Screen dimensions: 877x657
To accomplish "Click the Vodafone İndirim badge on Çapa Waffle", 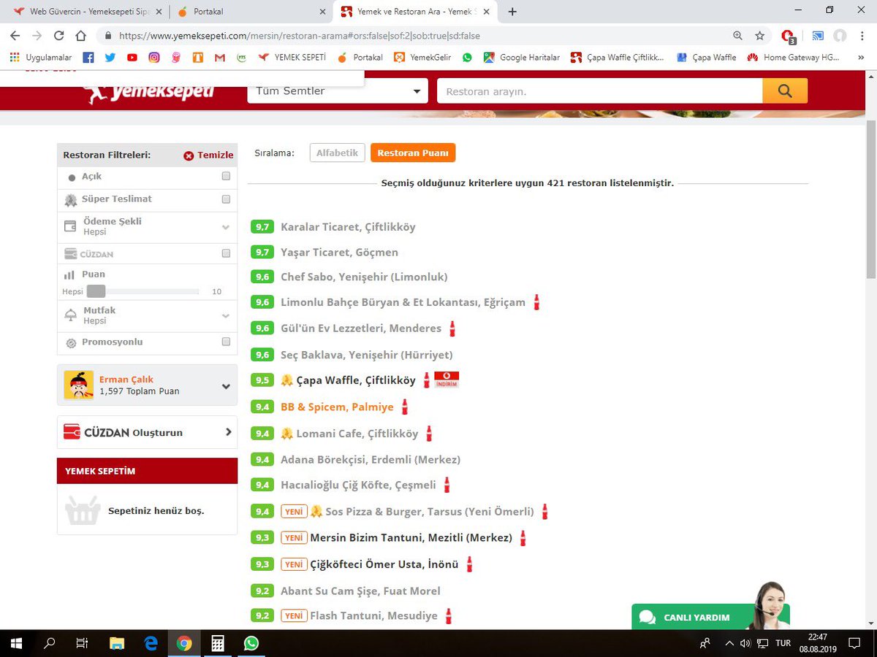I will pyautogui.click(x=447, y=380).
